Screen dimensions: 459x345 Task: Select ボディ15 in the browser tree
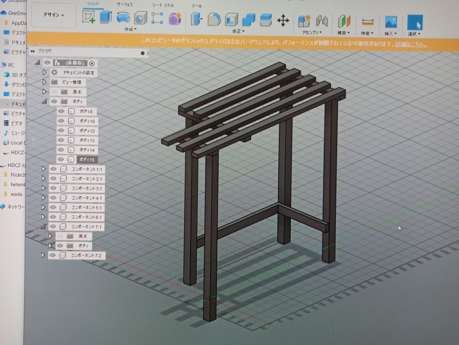click(x=87, y=160)
